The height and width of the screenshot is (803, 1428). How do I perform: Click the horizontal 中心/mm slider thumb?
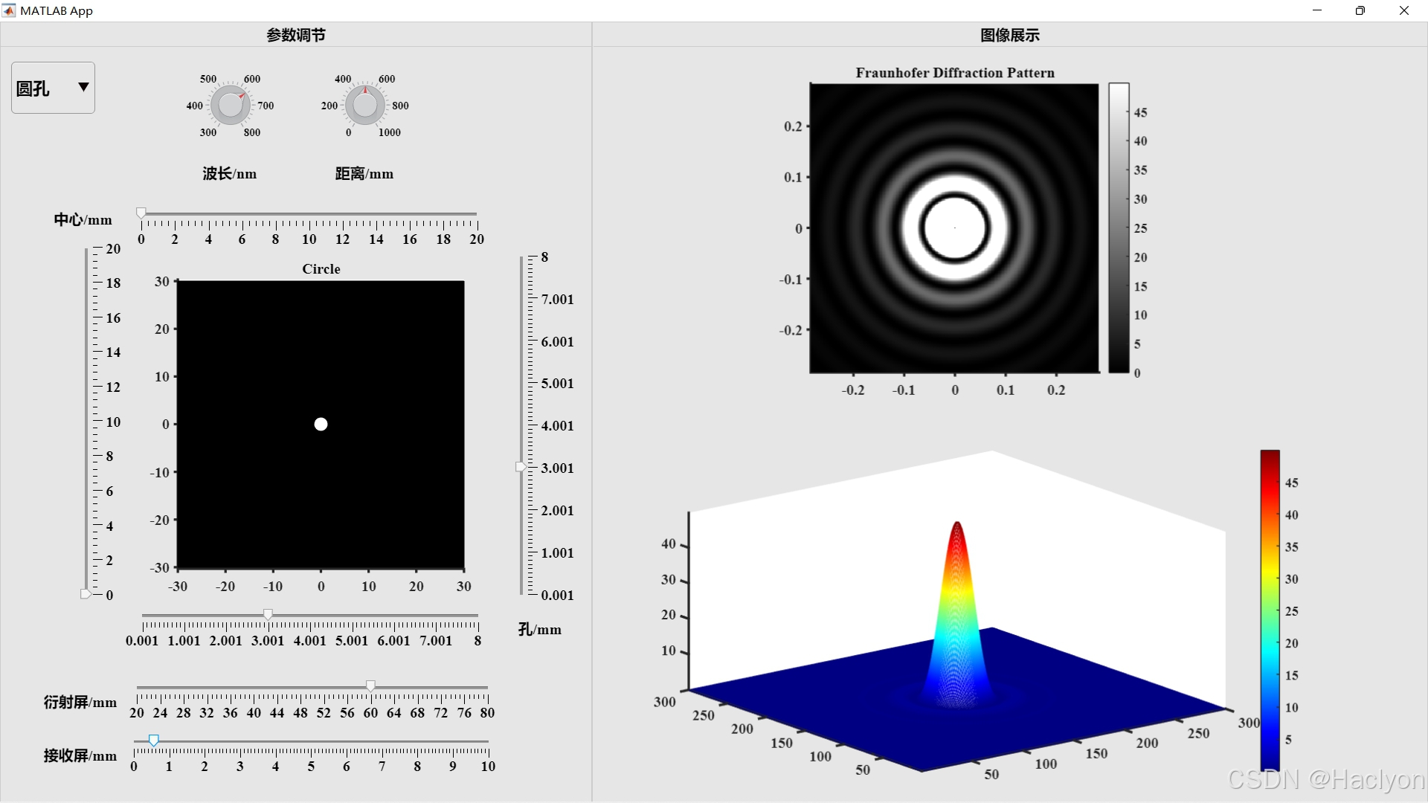pyautogui.click(x=141, y=213)
